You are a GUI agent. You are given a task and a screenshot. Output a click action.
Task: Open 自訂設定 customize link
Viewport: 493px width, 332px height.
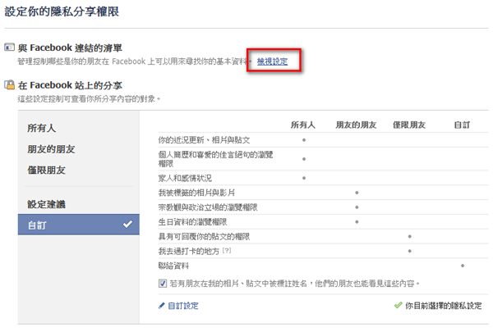pos(183,305)
